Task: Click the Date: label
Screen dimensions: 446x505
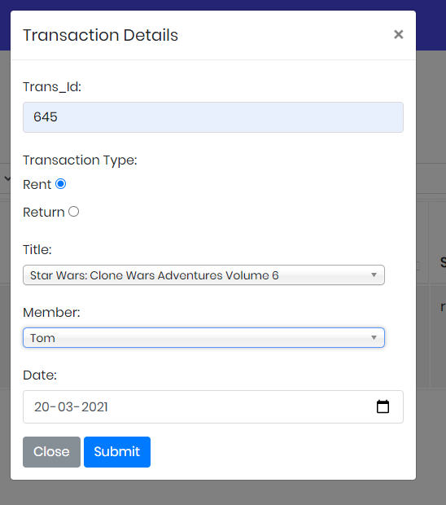Action: tap(40, 375)
